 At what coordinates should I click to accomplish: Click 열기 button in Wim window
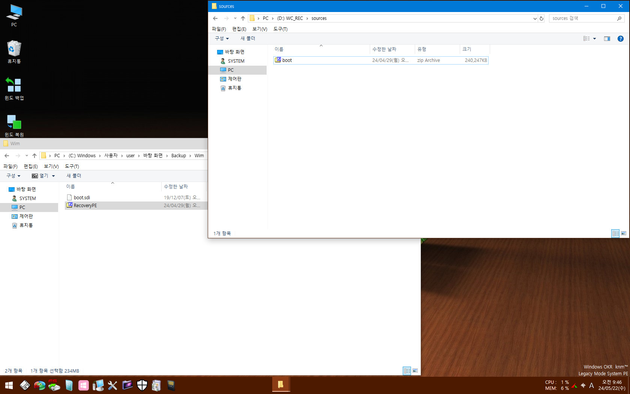point(40,176)
